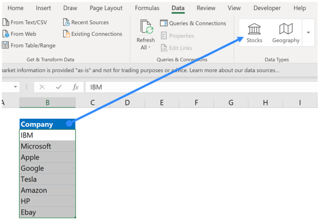Screen dimensions: 321x222
Task: Click the Properties command
Action: (x=178, y=36)
